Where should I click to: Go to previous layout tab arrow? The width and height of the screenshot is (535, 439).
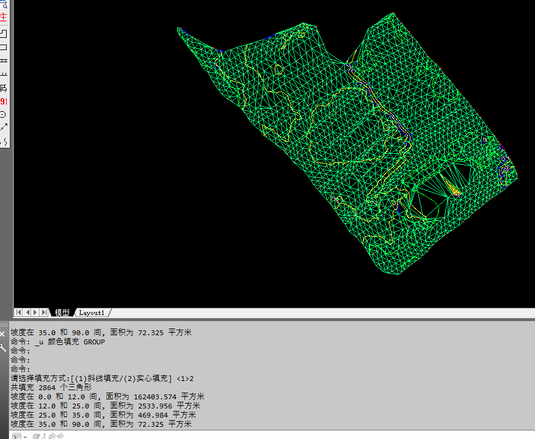point(27,313)
